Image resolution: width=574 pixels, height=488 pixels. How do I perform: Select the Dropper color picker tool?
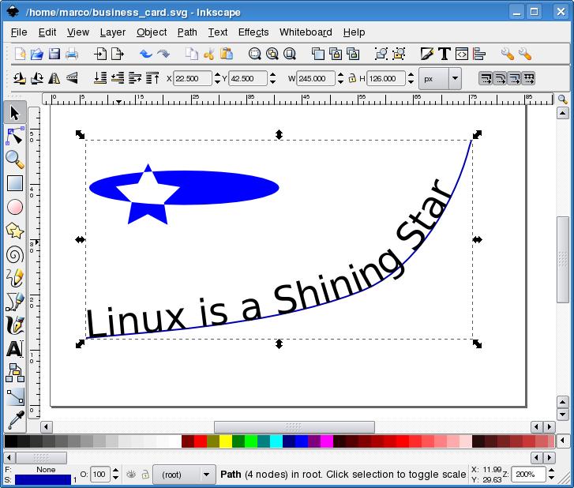point(15,419)
